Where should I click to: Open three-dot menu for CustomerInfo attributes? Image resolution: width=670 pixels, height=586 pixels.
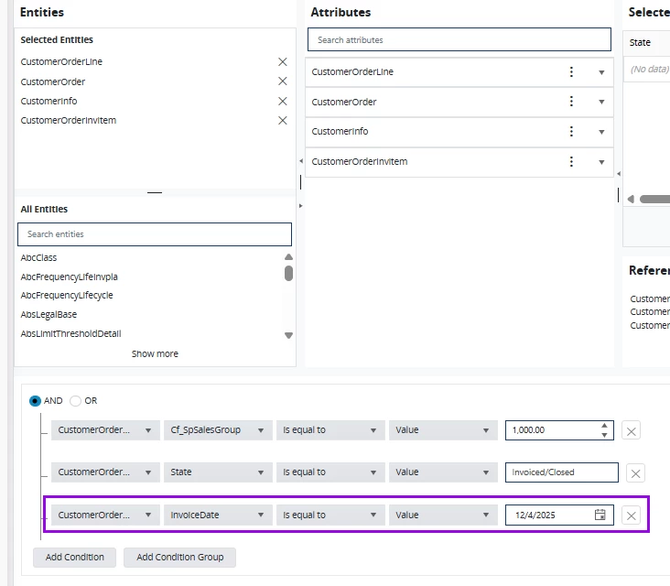click(x=572, y=132)
